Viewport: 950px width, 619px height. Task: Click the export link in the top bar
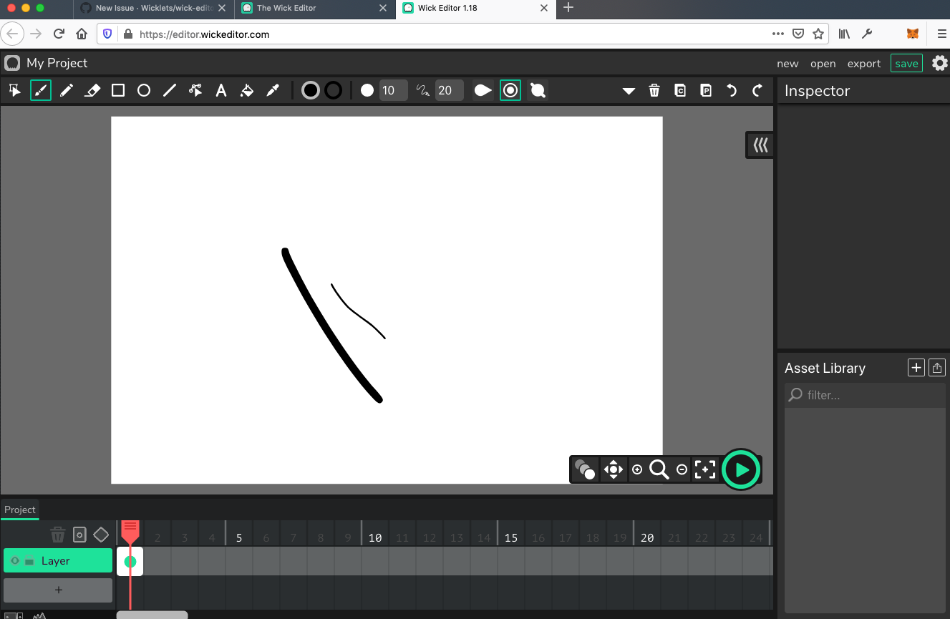coord(863,63)
